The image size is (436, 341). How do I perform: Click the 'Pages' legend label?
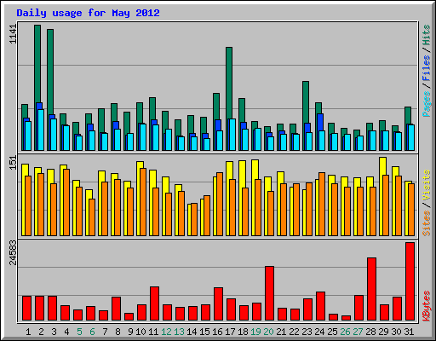(426, 104)
